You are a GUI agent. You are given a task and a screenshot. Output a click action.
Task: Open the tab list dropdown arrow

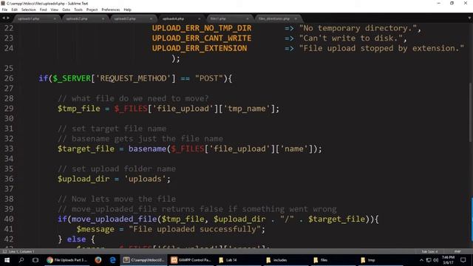pos(469,18)
